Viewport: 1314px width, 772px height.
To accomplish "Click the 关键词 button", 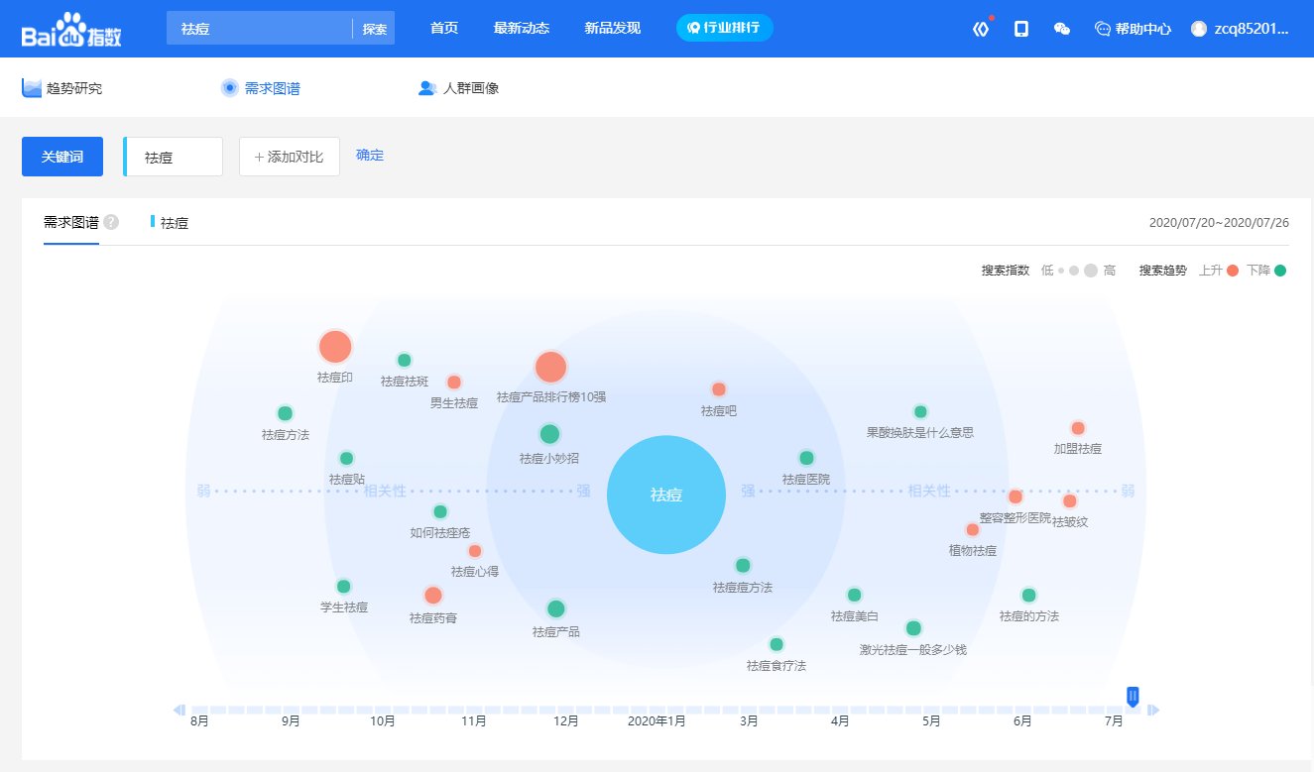I will (x=62, y=157).
